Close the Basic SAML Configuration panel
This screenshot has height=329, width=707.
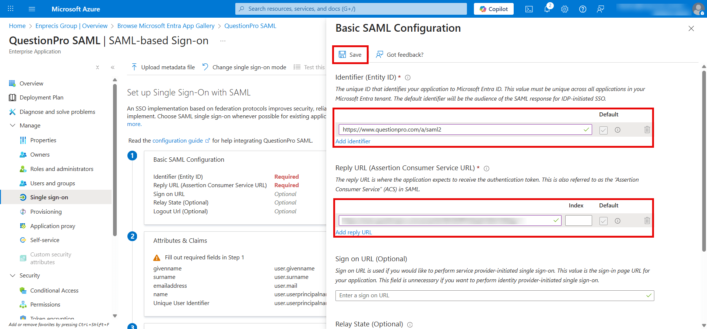pos(691,28)
